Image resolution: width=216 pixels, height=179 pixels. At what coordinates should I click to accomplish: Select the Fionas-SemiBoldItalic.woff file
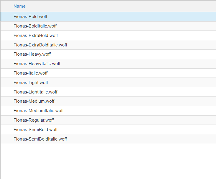108,139
